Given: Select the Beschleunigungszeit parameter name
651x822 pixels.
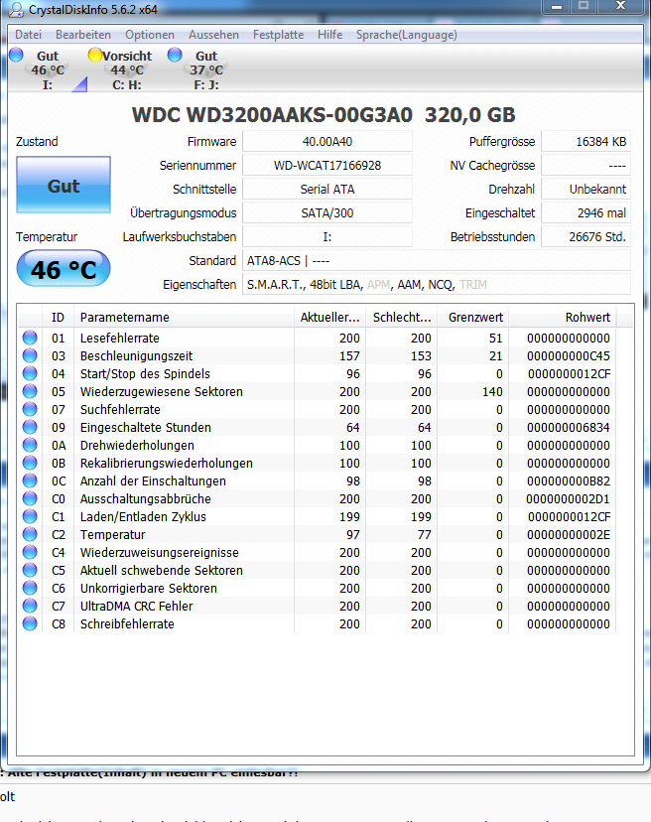Looking at the screenshot, I should (x=136, y=356).
